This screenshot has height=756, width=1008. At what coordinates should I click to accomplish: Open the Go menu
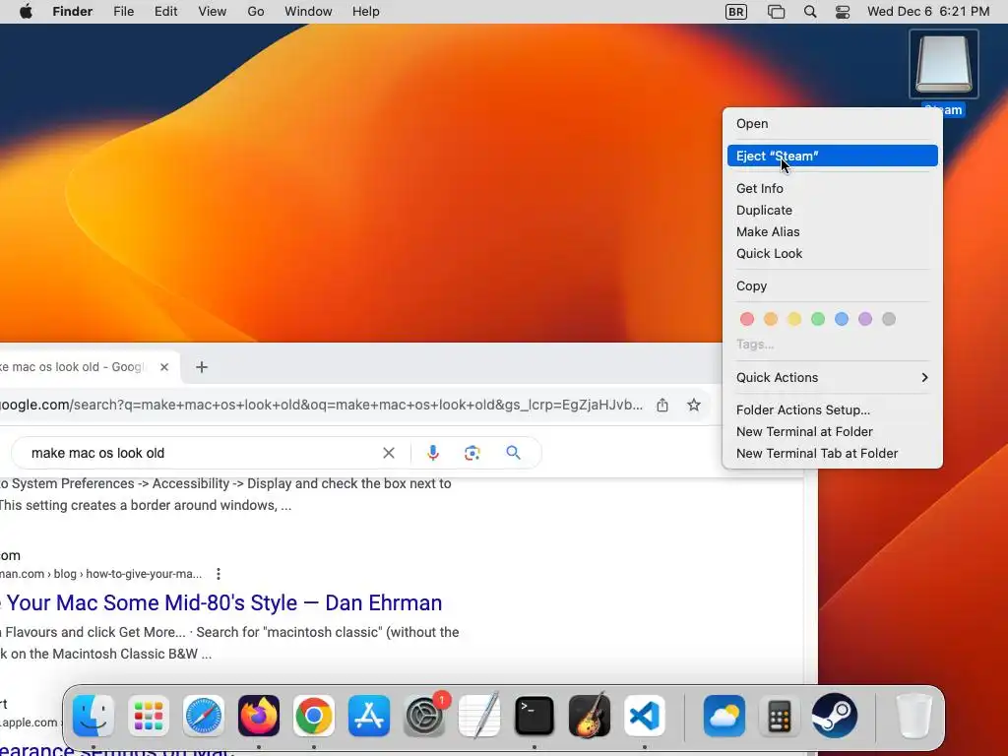pos(256,12)
